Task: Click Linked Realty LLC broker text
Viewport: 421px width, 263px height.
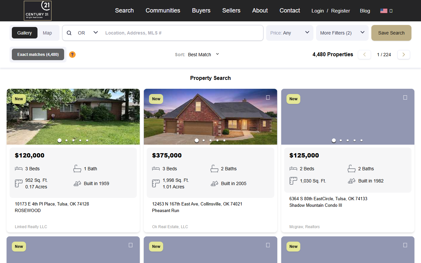Action: pos(31,227)
